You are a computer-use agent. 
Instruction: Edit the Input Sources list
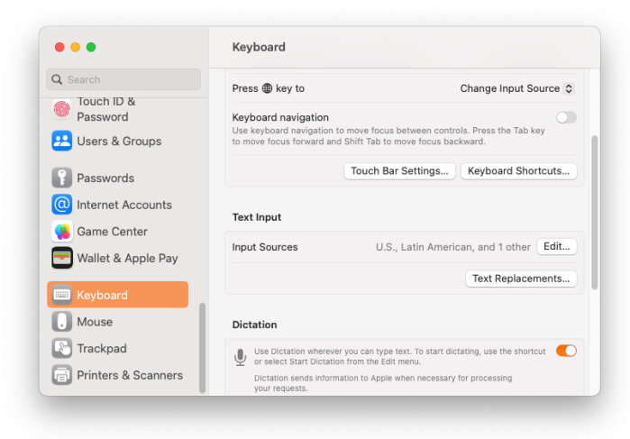(556, 247)
